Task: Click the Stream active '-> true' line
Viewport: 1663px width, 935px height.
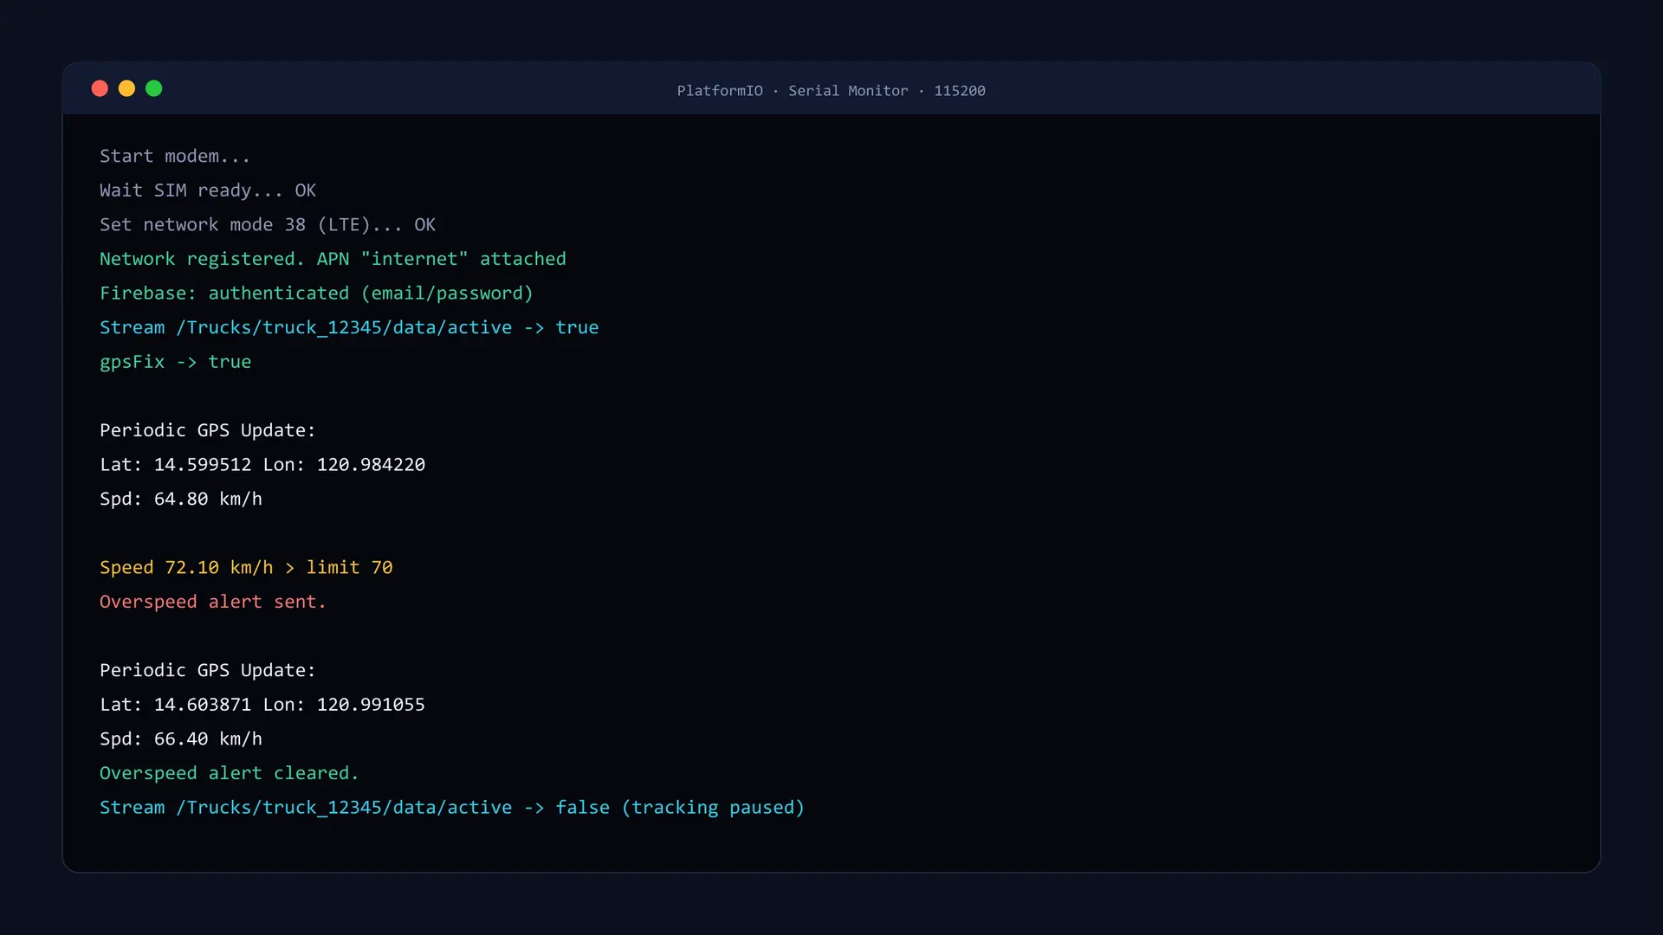Action: point(349,328)
